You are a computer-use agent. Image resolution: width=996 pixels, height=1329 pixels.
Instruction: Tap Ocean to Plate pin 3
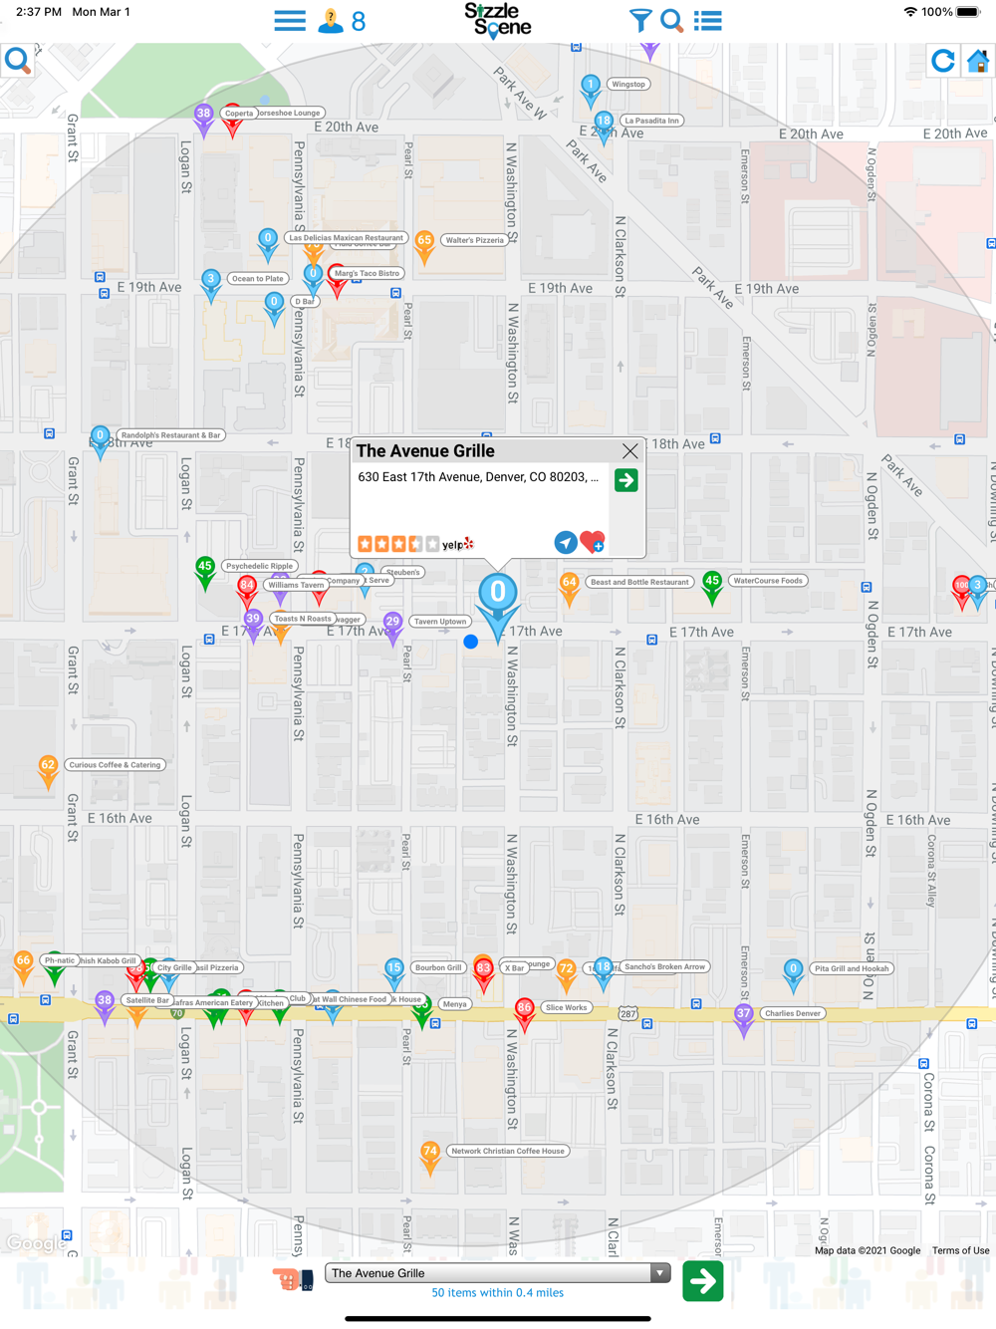[210, 284]
